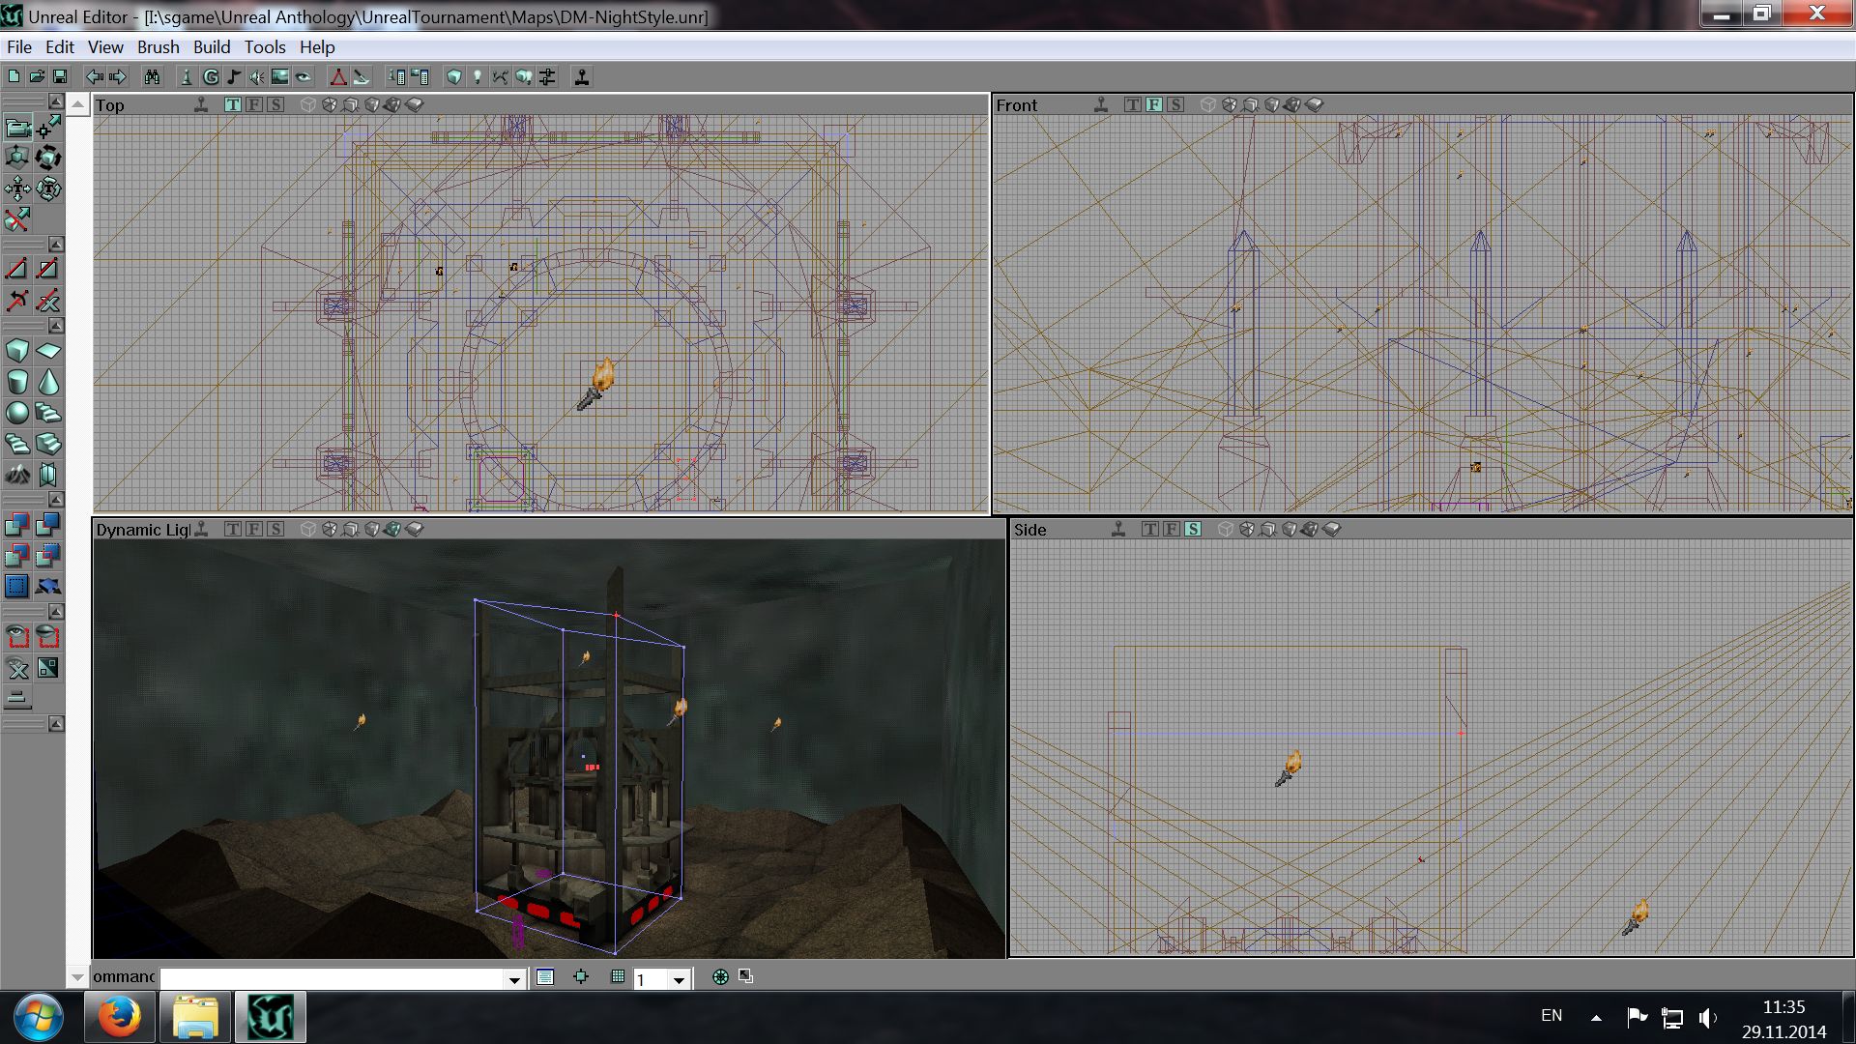Click the Search for Actors binoculars

152,77
